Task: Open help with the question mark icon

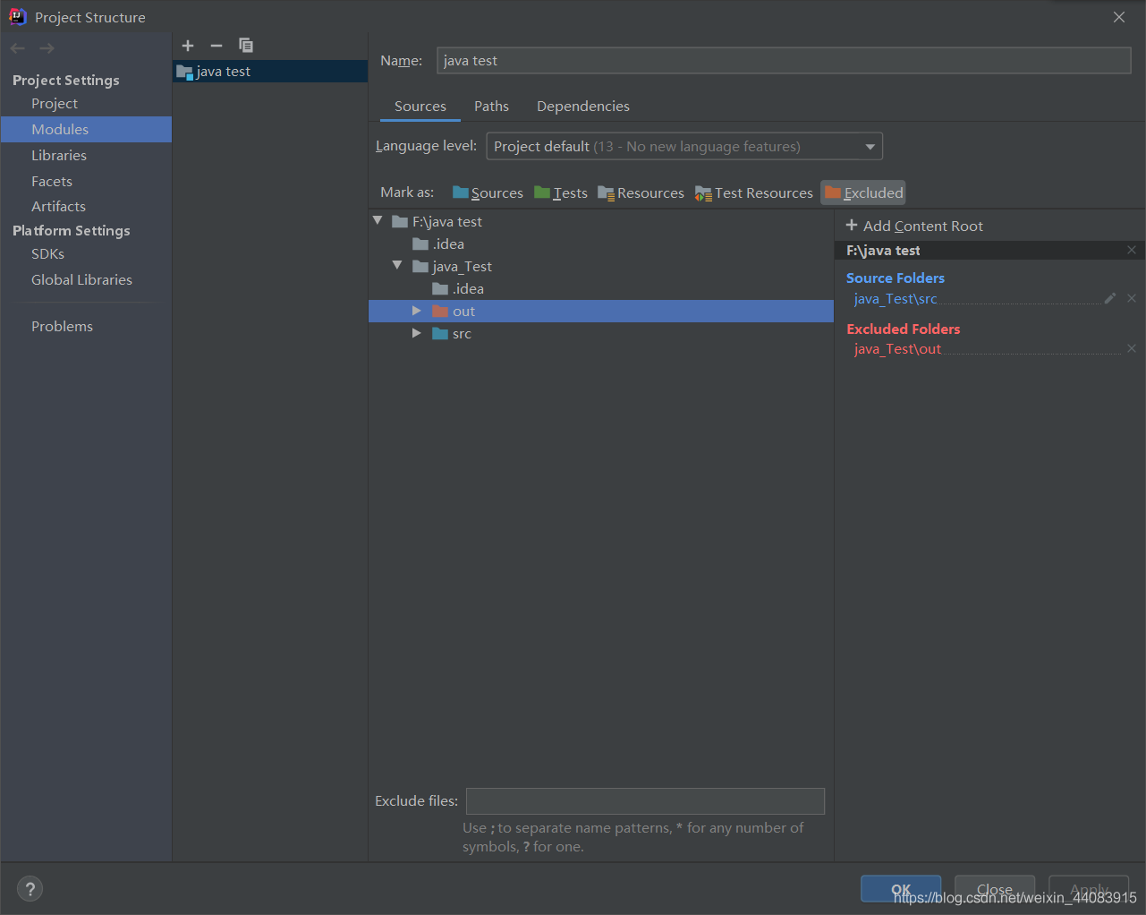Action: pyautogui.click(x=30, y=889)
